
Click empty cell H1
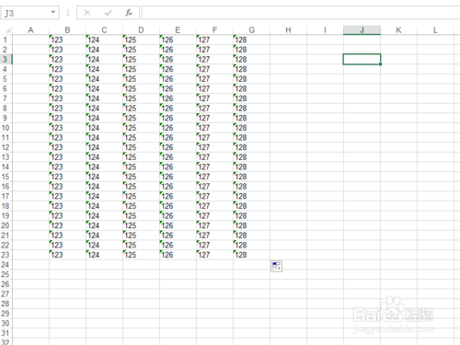point(288,40)
